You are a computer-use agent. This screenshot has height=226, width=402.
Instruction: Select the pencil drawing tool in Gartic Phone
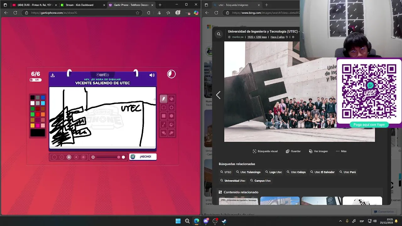click(163, 99)
